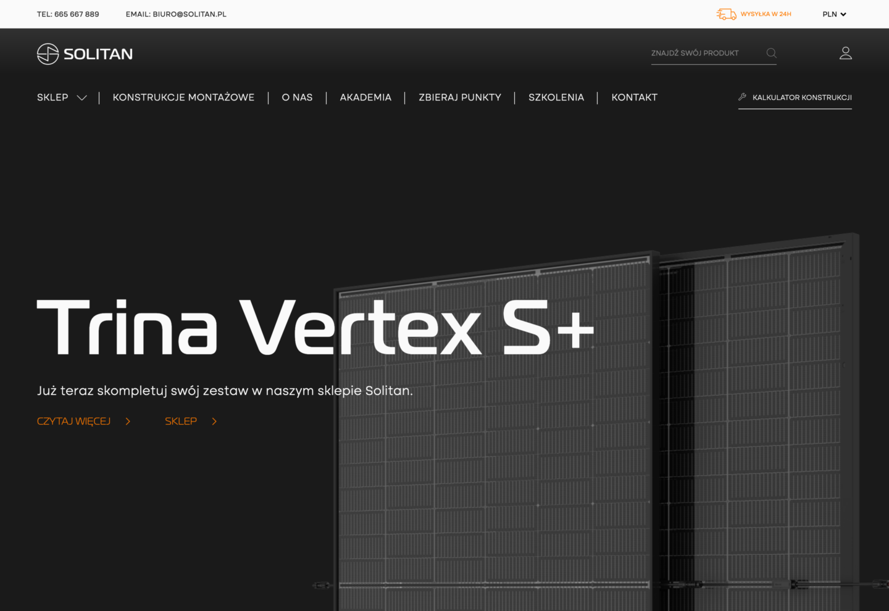
Task: Open the Konstrukcje Montażowe menu item
Action: 183,98
